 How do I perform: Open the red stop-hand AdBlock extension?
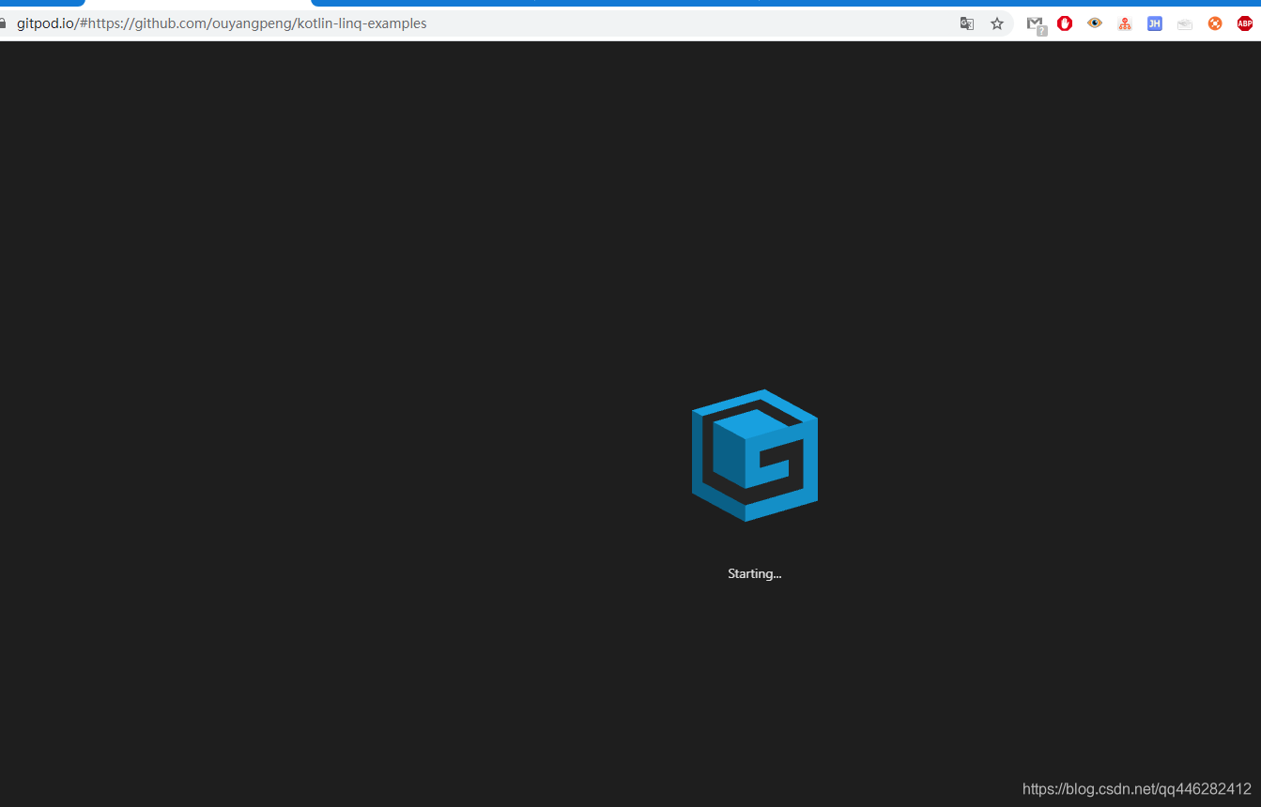(1065, 23)
